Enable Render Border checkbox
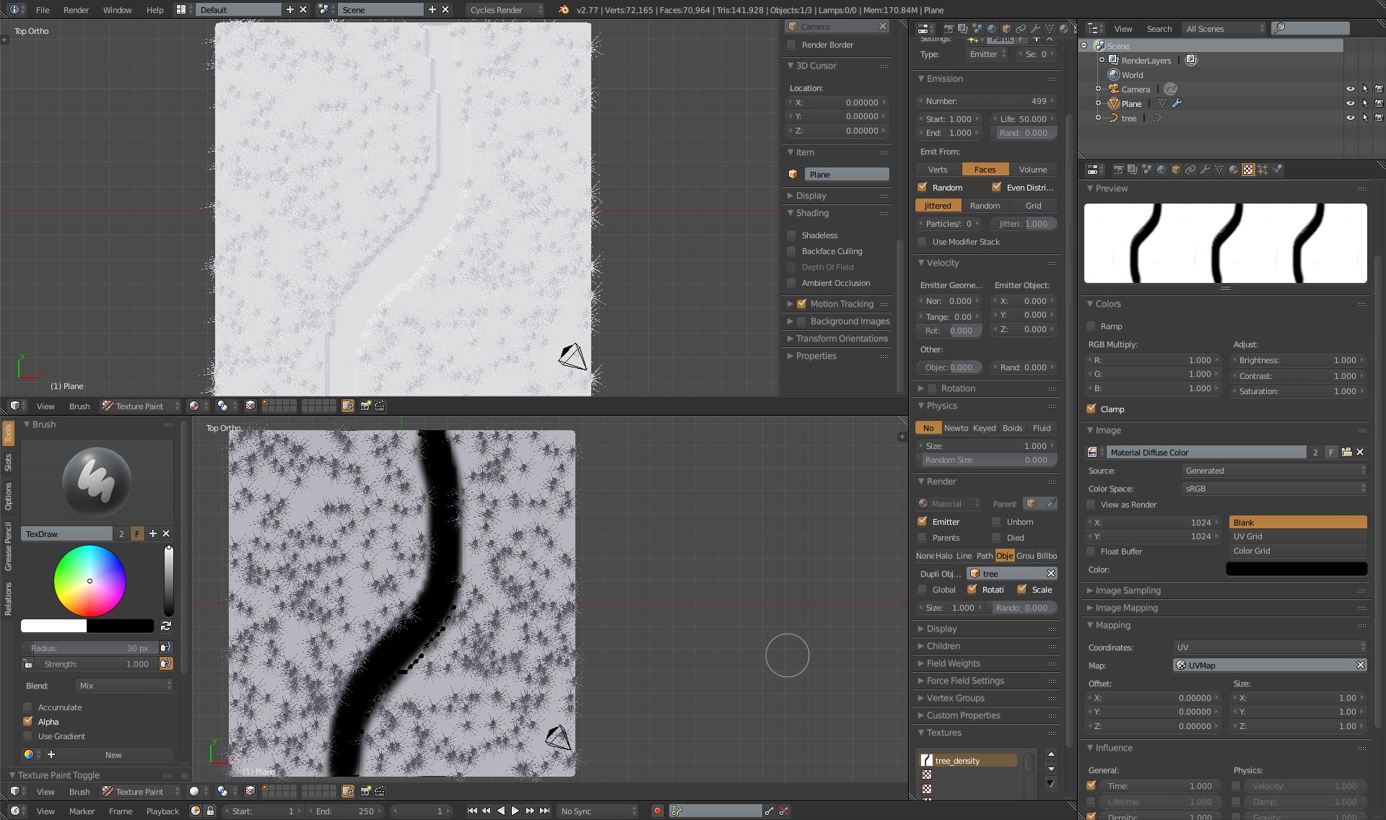Image resolution: width=1386 pixels, height=820 pixels. pos(792,45)
